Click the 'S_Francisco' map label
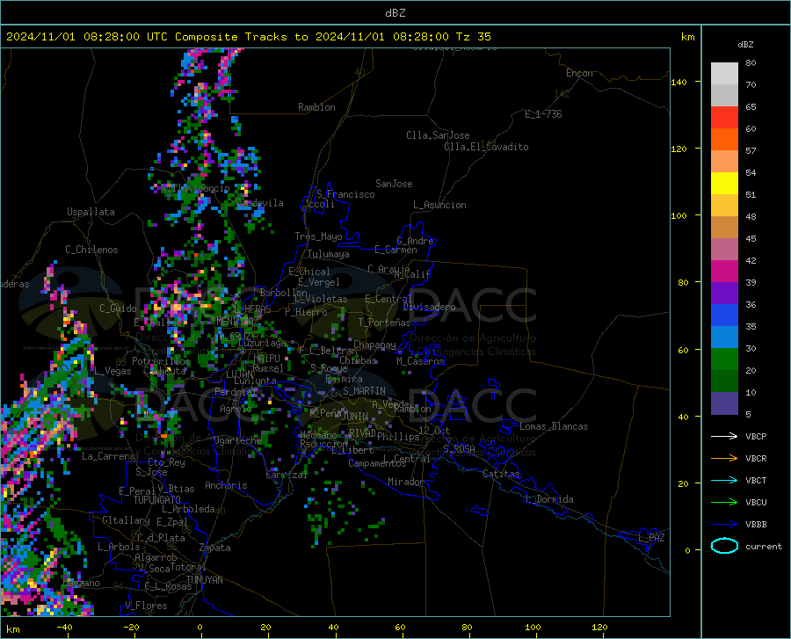This screenshot has width=791, height=639. click(345, 194)
